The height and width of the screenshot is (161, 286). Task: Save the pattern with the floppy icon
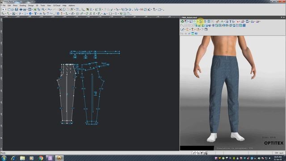tap(17, 9)
